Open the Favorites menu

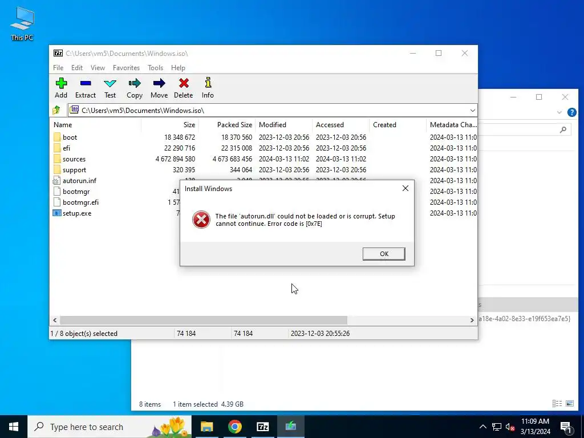tap(126, 68)
